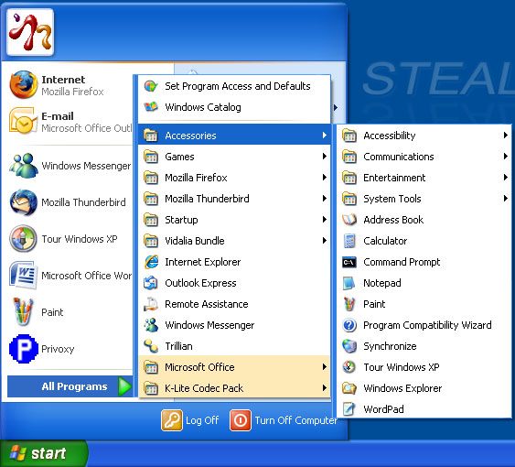Open the Startup folder
Viewport: 515px width, 467px height.
234,220
